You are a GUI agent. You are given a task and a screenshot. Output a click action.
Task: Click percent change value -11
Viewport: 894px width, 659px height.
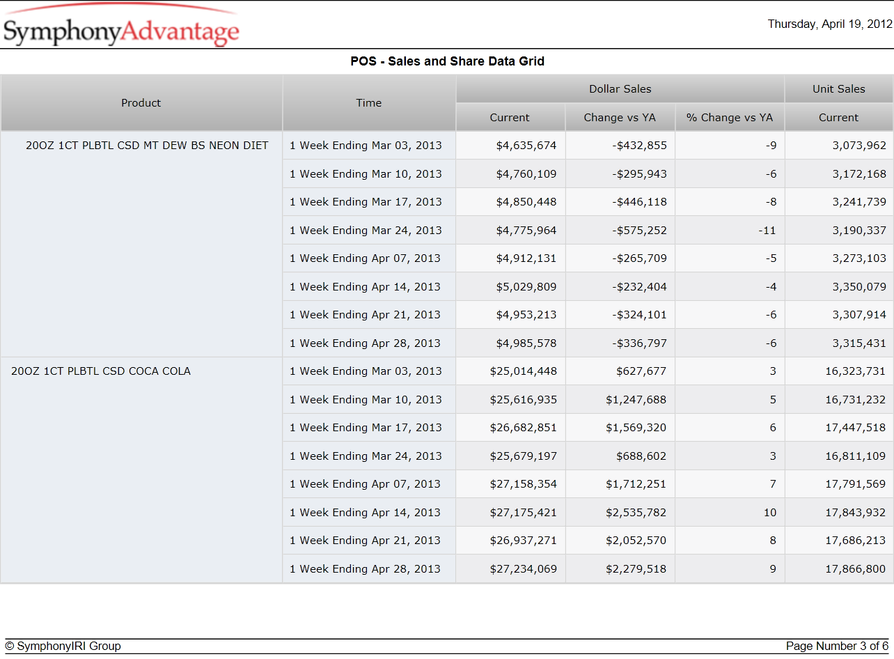767,231
